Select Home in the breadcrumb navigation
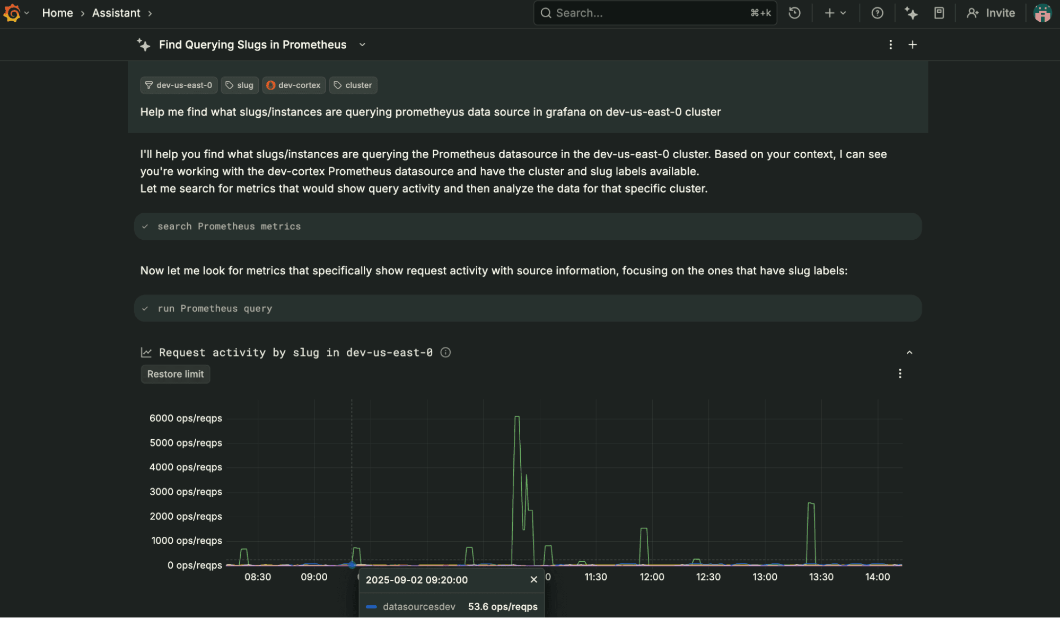Screen dimensions: 1060x618 [x=57, y=13]
